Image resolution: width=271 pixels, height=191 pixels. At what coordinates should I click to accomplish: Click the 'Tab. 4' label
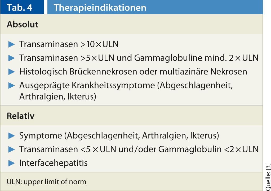tap(20, 7)
